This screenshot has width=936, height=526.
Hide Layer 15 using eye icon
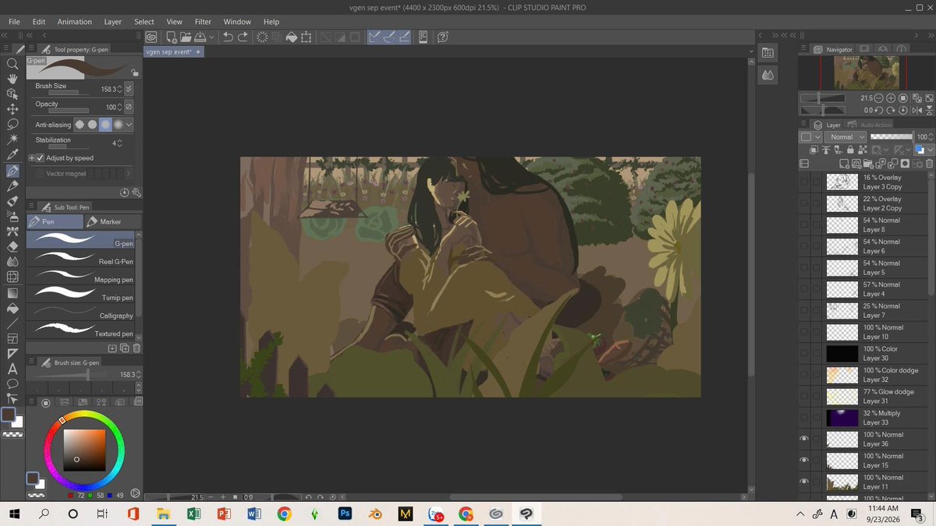click(804, 461)
